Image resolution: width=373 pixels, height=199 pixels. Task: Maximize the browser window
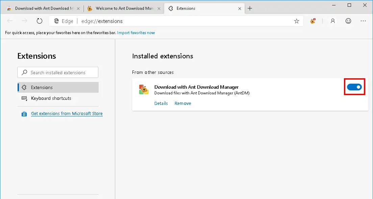(x=349, y=5)
